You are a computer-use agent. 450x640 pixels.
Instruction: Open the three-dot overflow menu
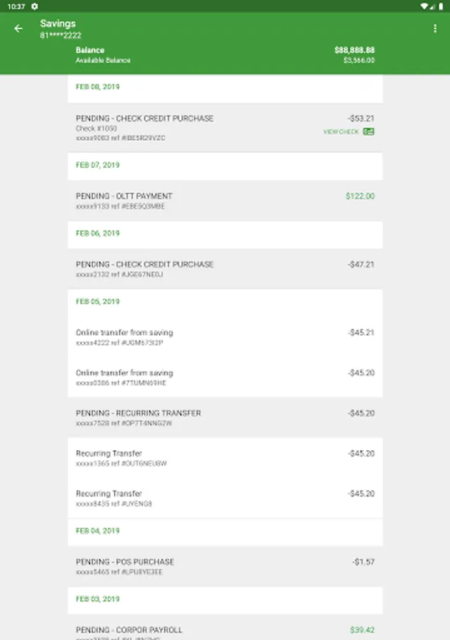435,28
